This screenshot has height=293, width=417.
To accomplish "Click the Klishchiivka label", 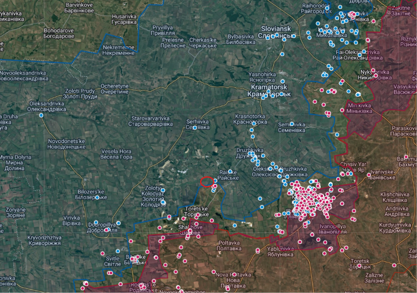I will [395, 197].
